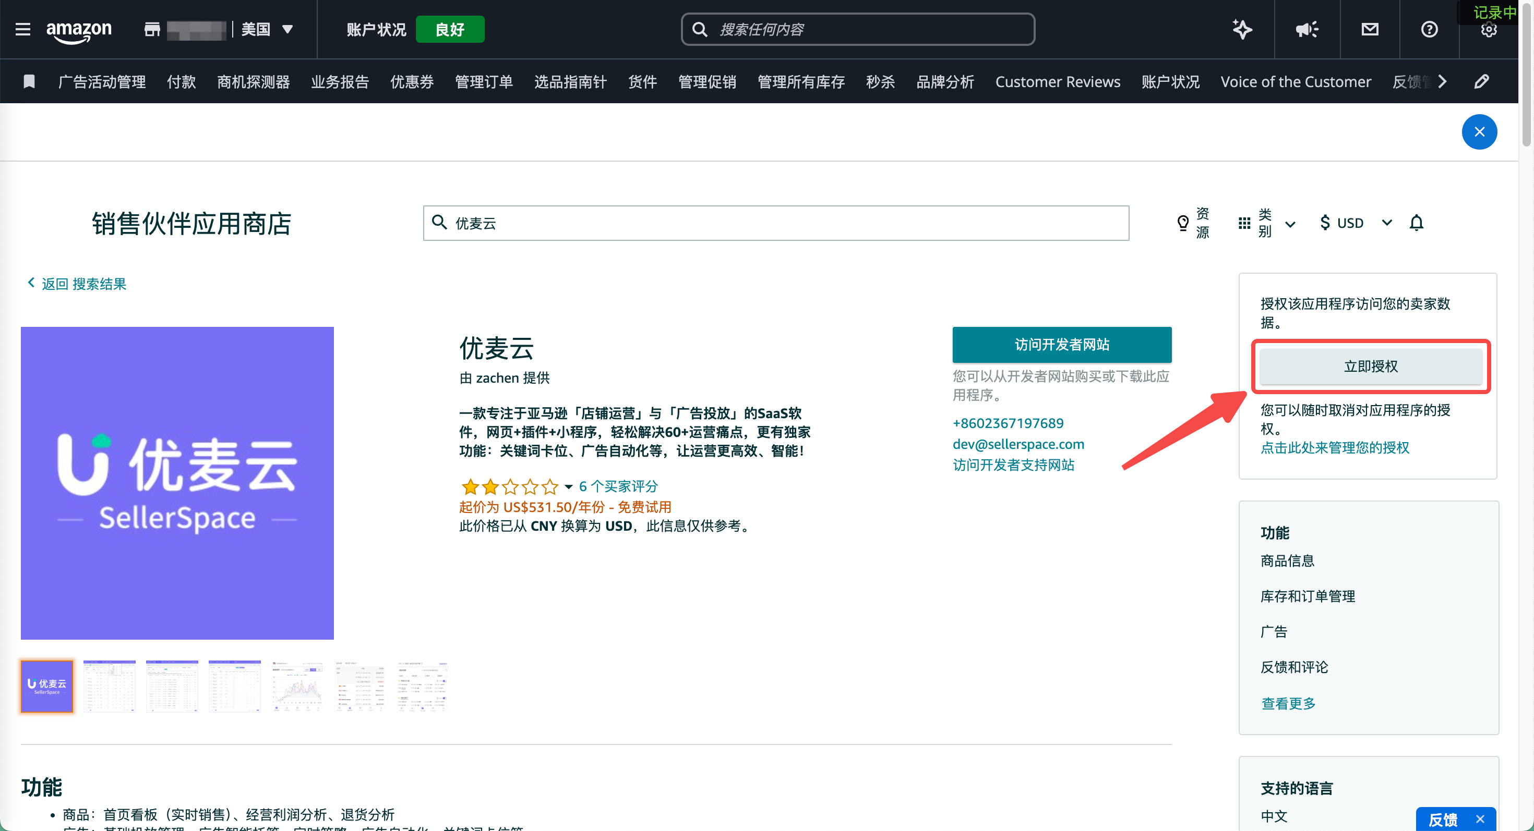Open Customer Reviews menu item

[x=1058, y=81]
